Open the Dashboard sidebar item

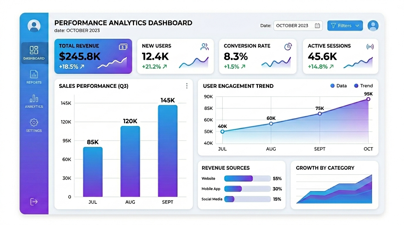(34, 53)
